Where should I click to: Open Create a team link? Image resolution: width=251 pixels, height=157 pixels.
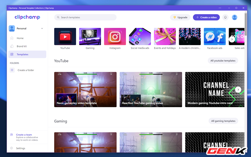[24, 135]
